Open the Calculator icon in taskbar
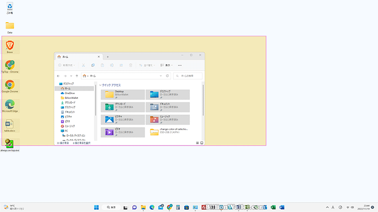 178,207
